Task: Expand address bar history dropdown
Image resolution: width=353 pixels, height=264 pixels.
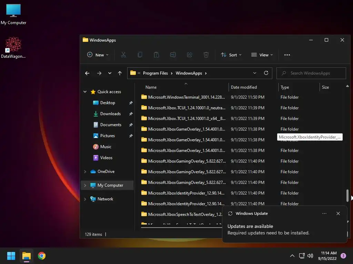Action: click(255, 73)
